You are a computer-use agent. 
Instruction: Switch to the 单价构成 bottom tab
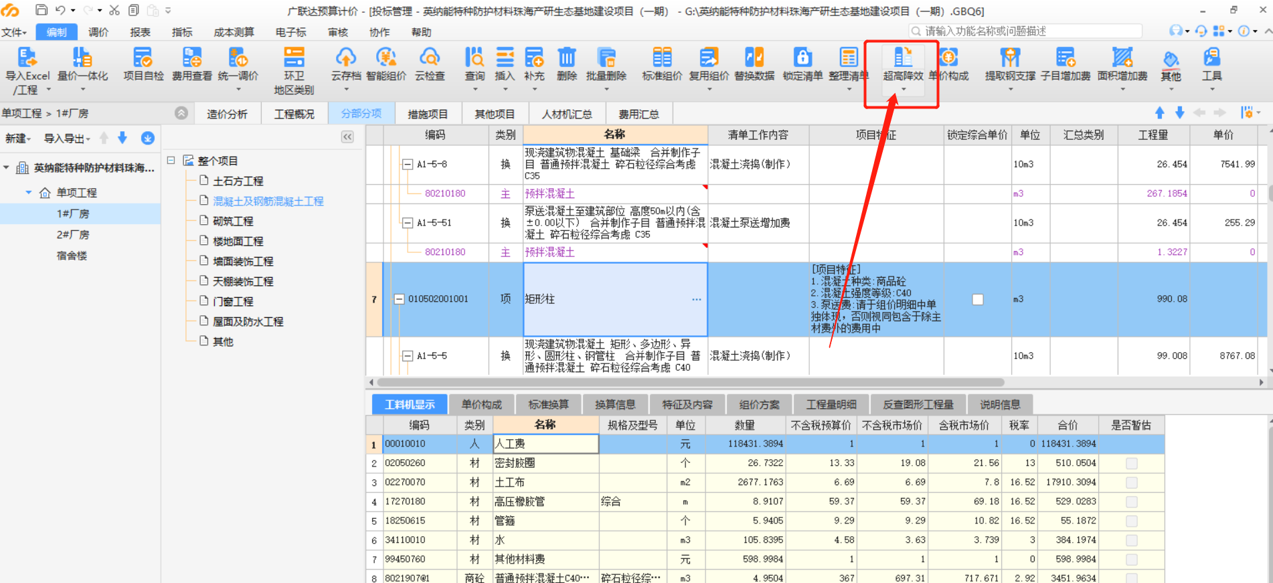point(482,404)
